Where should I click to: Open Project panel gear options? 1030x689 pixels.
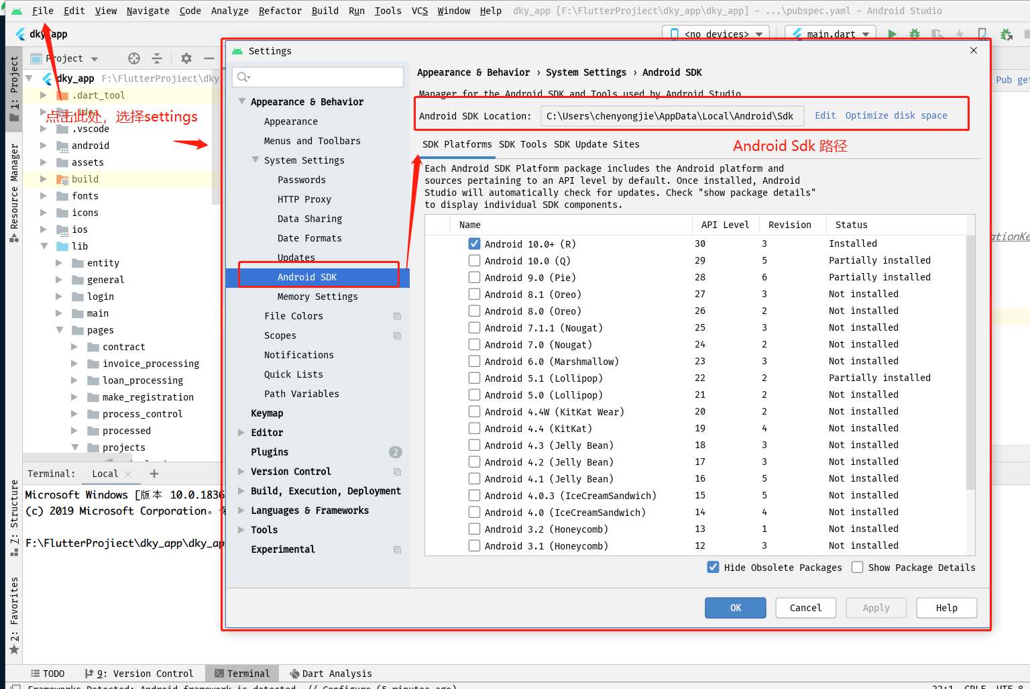[186, 58]
